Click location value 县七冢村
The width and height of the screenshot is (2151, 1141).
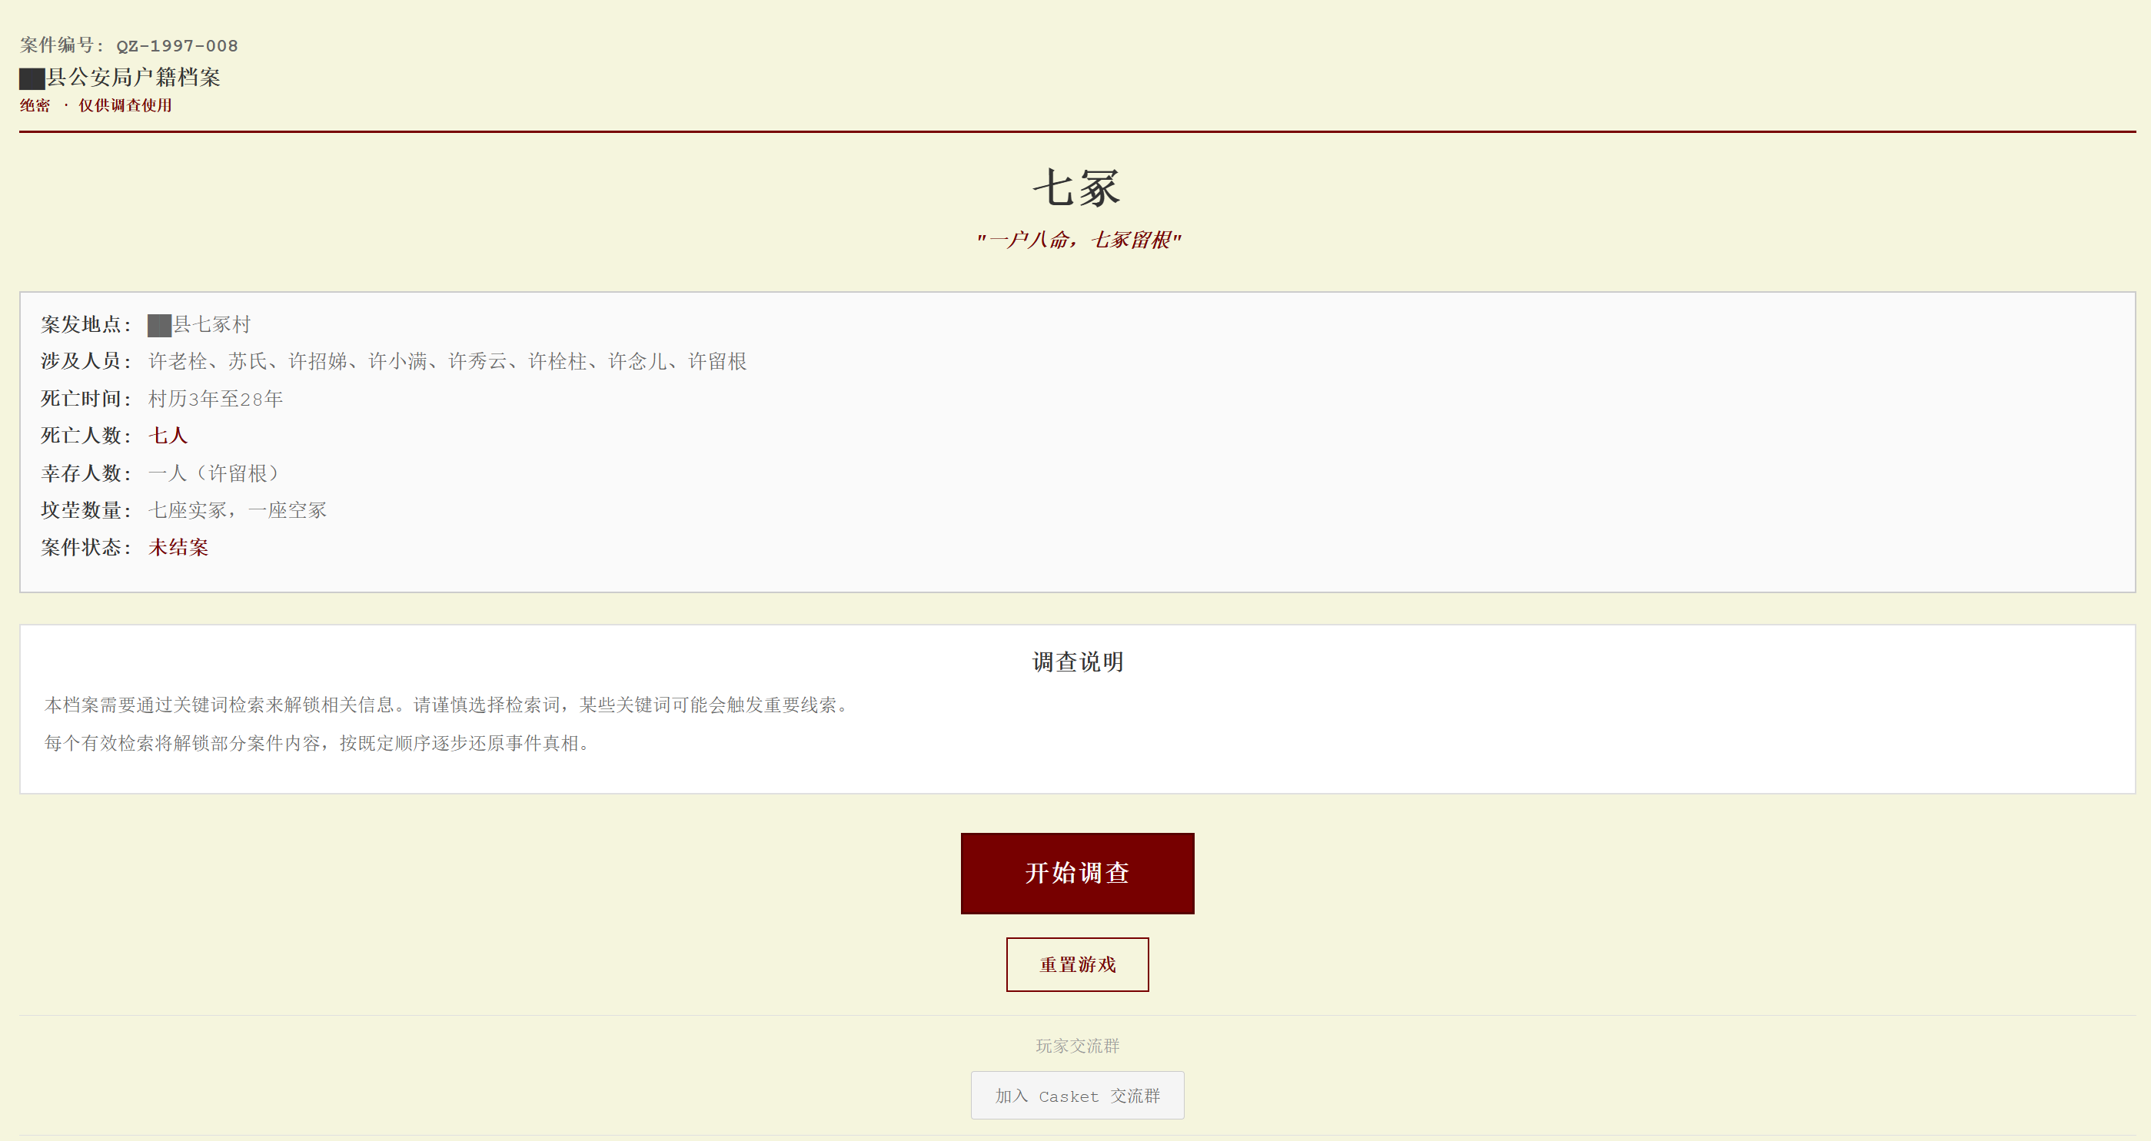(200, 325)
